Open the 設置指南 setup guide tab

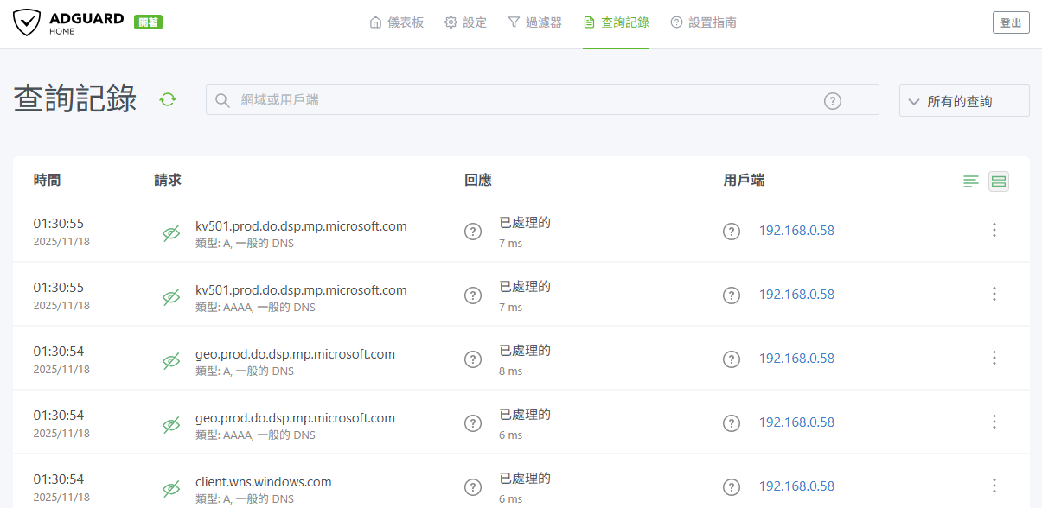[703, 22]
